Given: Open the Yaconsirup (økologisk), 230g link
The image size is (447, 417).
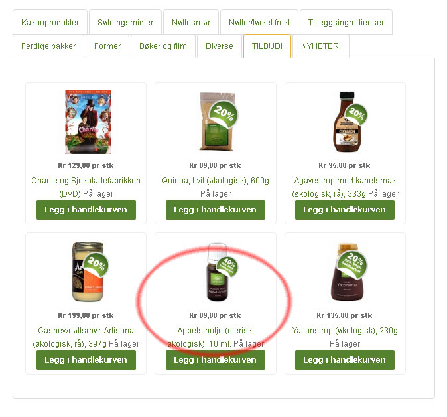Looking at the screenshot, I should coord(345,331).
